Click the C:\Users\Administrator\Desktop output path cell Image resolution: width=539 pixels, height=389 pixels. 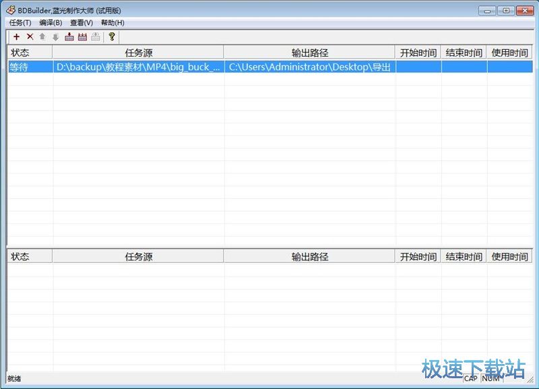coord(310,67)
